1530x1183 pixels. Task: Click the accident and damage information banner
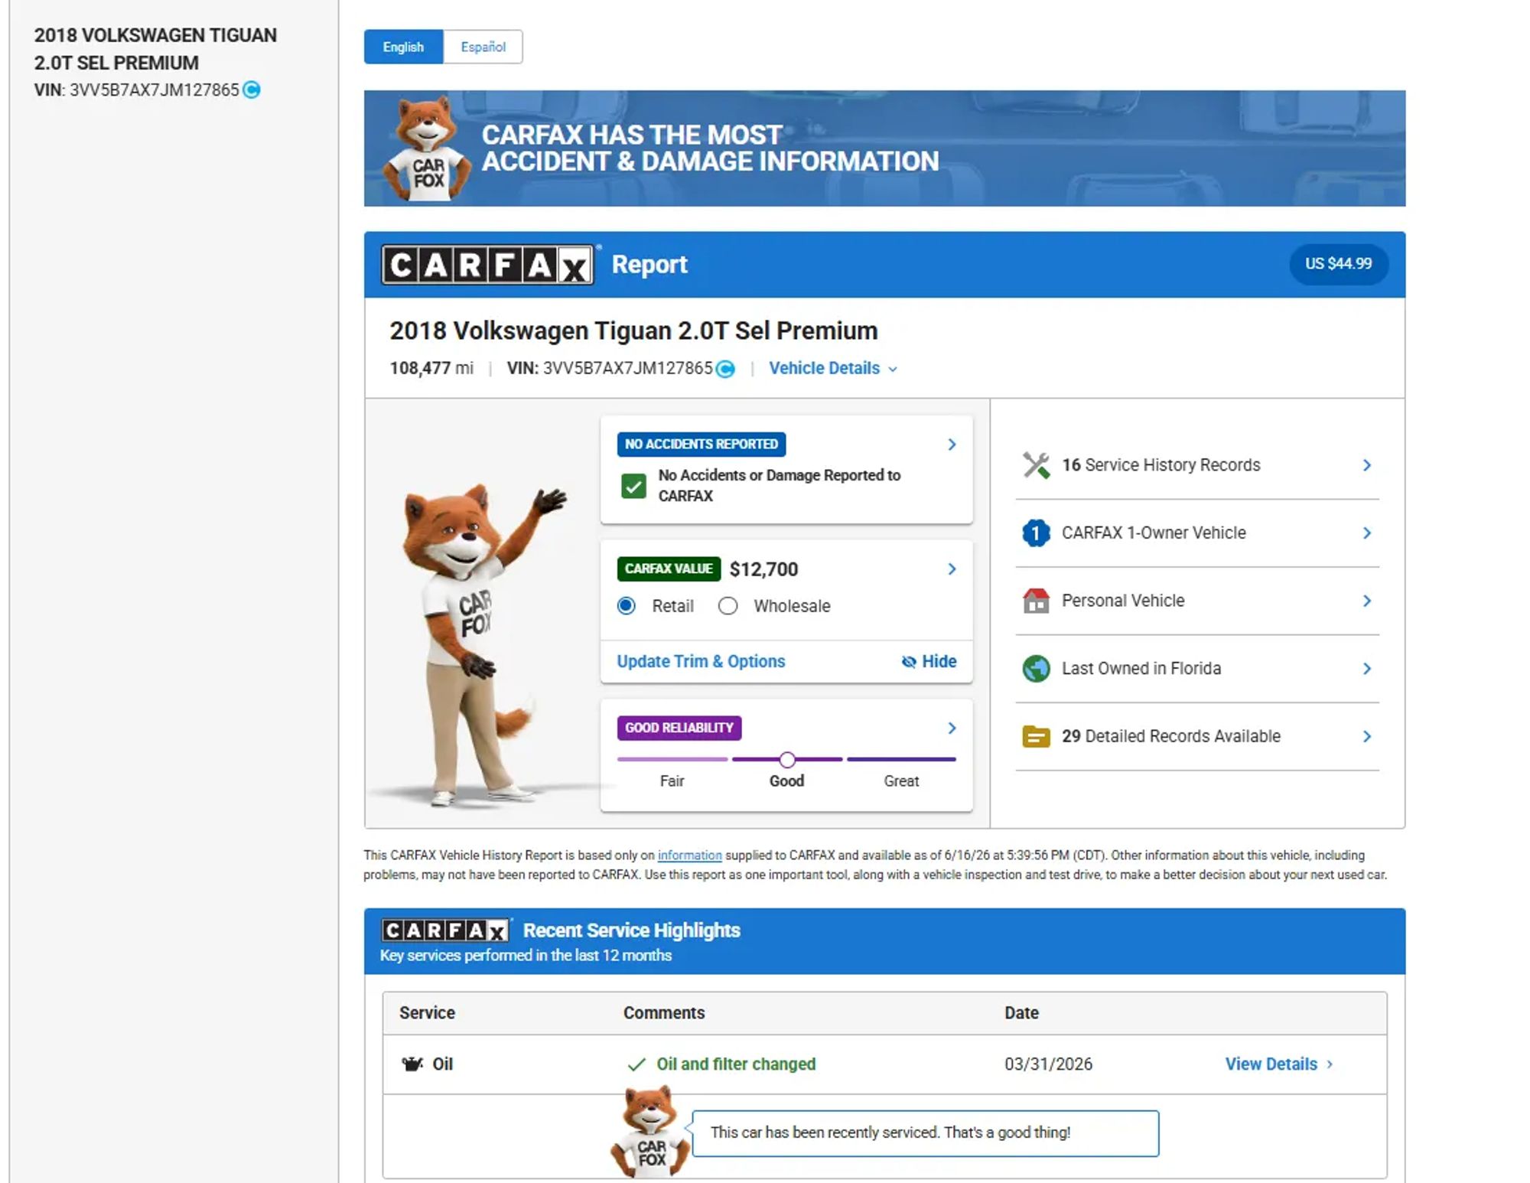(x=884, y=148)
